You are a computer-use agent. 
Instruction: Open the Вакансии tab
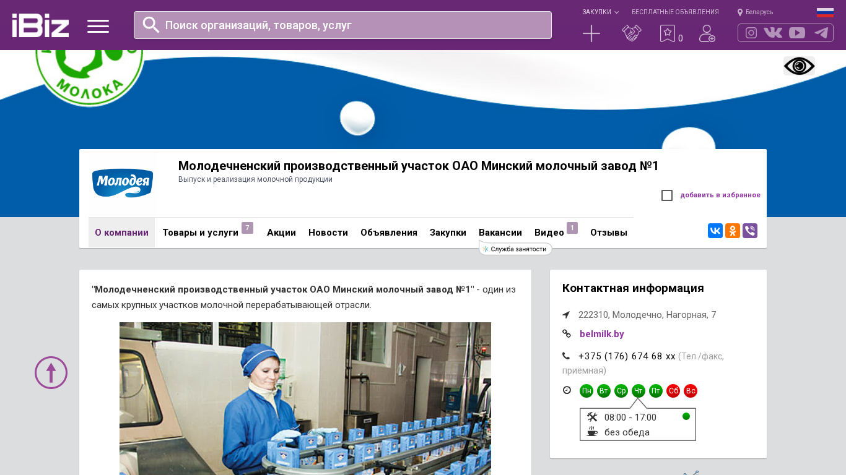pyautogui.click(x=500, y=233)
